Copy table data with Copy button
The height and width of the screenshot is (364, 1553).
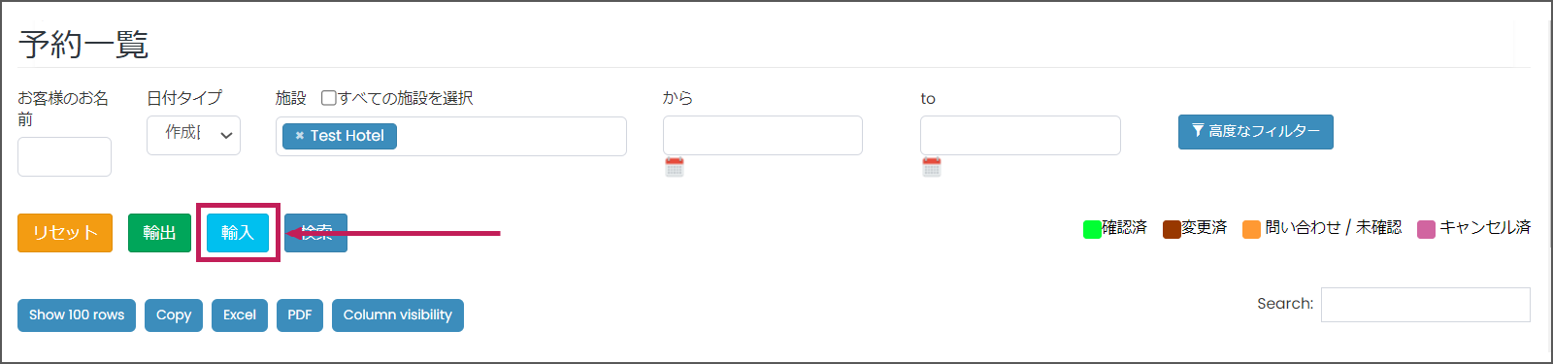(x=174, y=314)
